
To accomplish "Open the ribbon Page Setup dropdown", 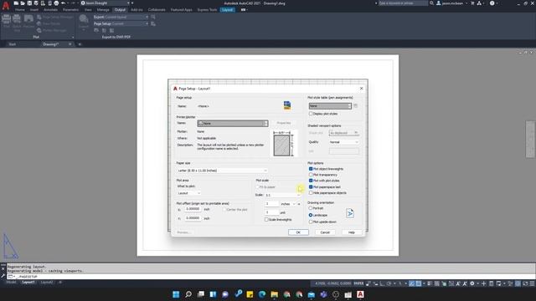I will pos(121,23).
